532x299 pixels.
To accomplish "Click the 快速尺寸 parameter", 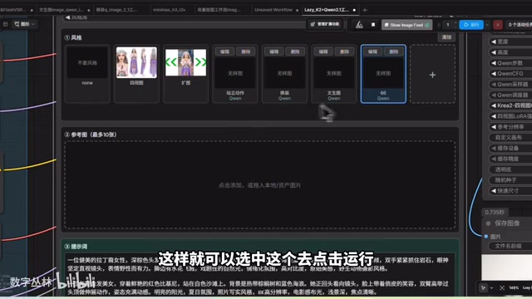I will (x=510, y=191).
